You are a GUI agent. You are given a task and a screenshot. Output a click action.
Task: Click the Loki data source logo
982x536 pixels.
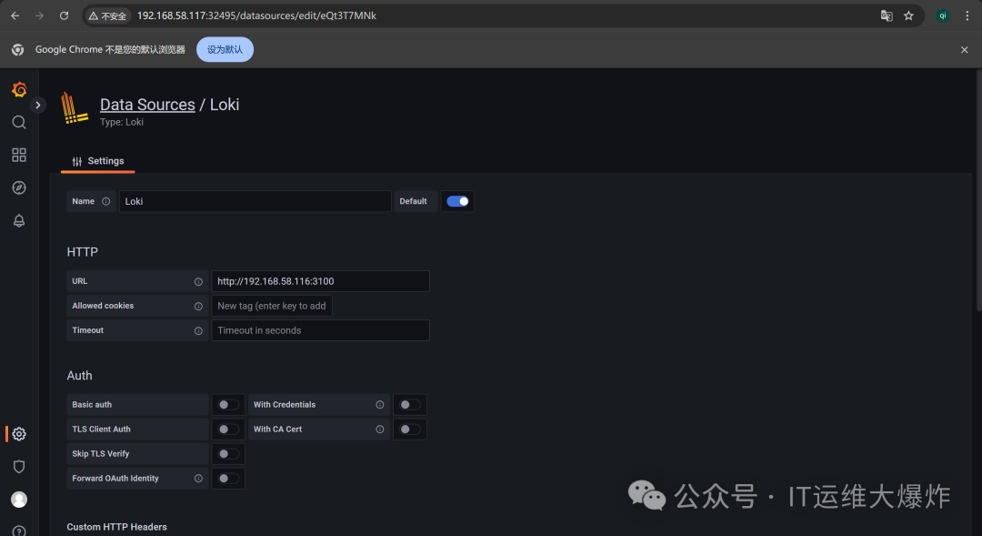75,107
